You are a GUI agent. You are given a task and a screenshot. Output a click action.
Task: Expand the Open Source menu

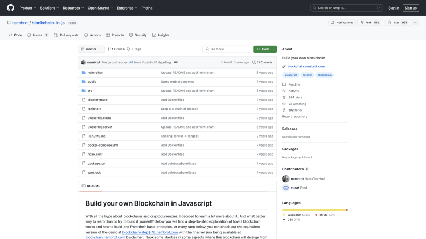(x=100, y=8)
